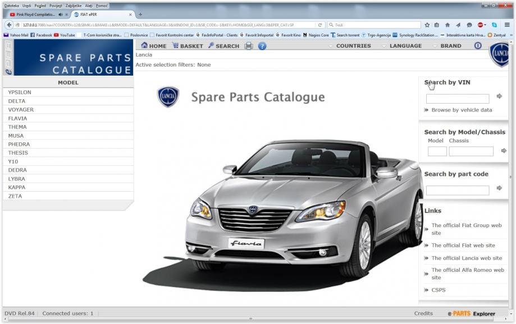
Task: Select the YPSILON model from the list
Action: pyautogui.click(x=20, y=92)
